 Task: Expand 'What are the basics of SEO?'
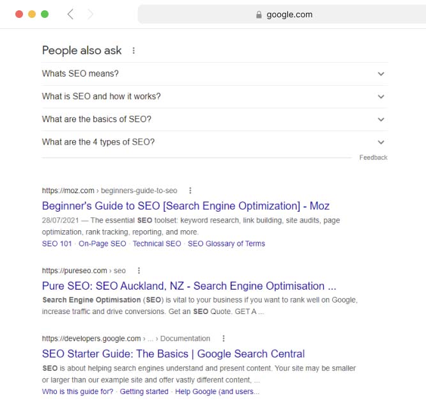tap(381, 119)
